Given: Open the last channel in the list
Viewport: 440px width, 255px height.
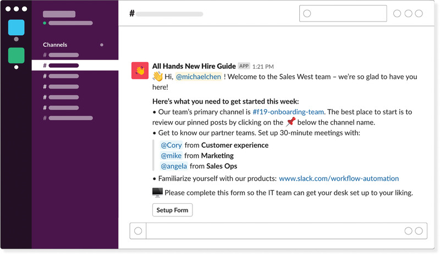Looking at the screenshot, I should (70, 118).
